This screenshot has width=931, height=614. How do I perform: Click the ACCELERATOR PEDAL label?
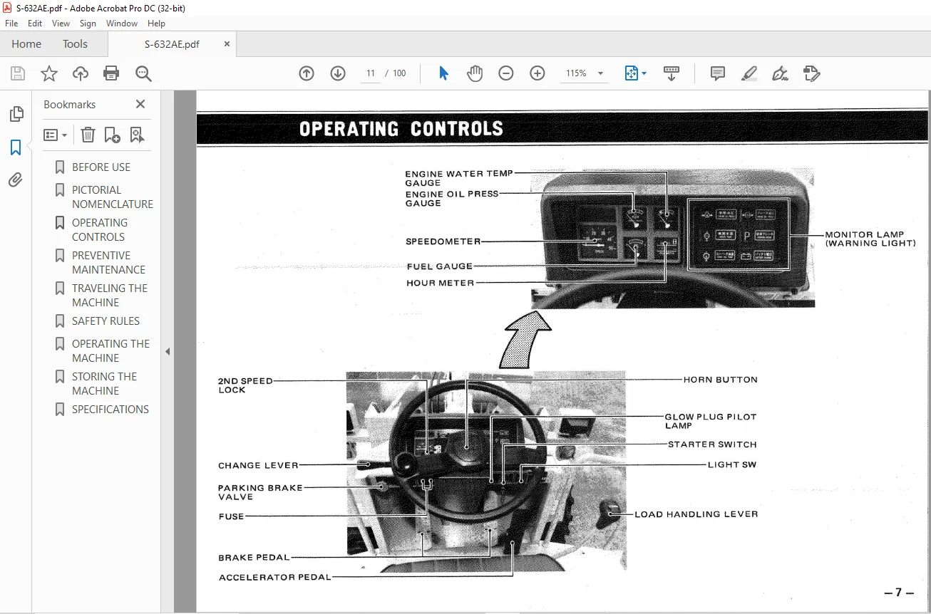[x=275, y=577]
